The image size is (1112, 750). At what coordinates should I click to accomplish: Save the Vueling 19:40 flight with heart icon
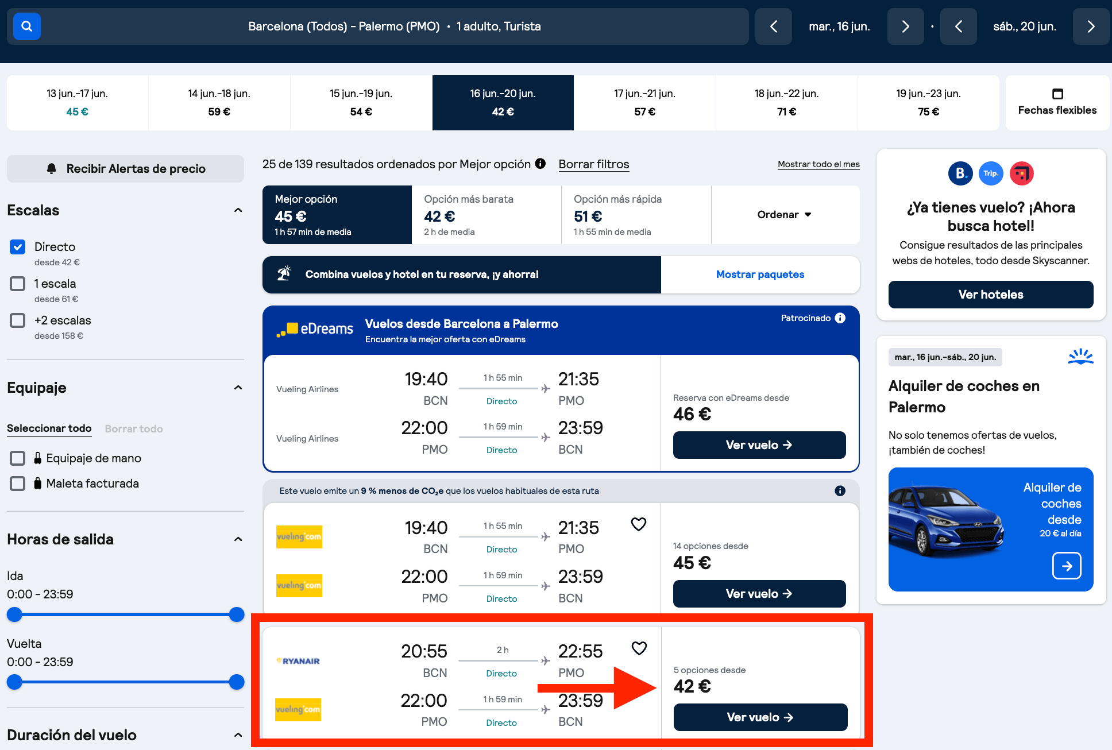(639, 524)
